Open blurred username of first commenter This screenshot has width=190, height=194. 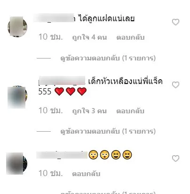[x=54, y=18]
